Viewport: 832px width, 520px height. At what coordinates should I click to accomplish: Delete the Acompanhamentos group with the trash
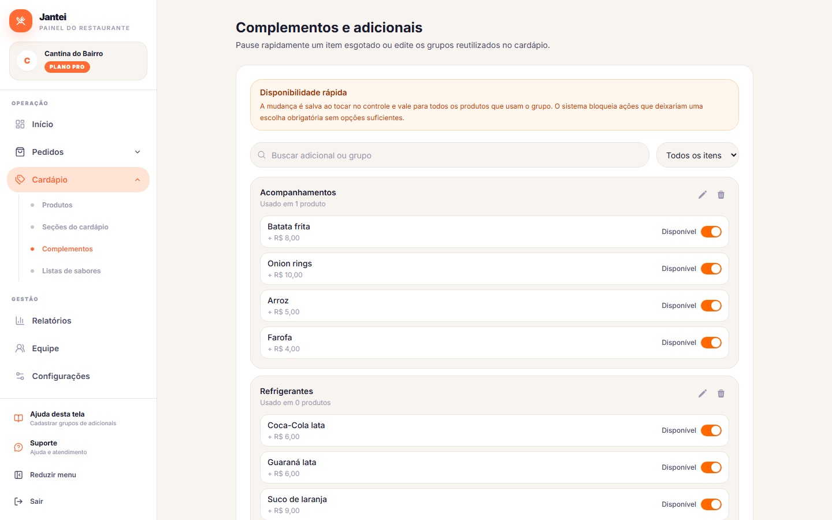721,195
